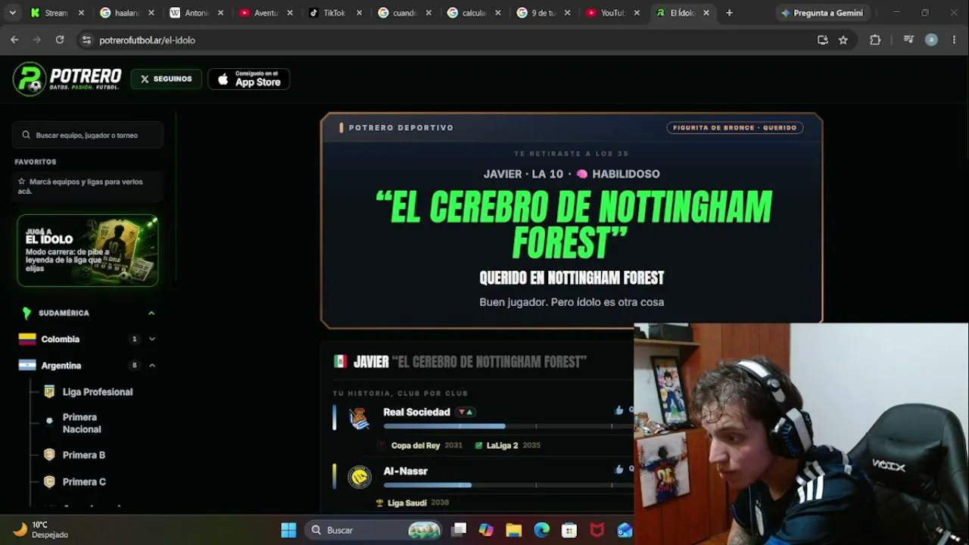Open Primera Nacional league

click(x=82, y=423)
